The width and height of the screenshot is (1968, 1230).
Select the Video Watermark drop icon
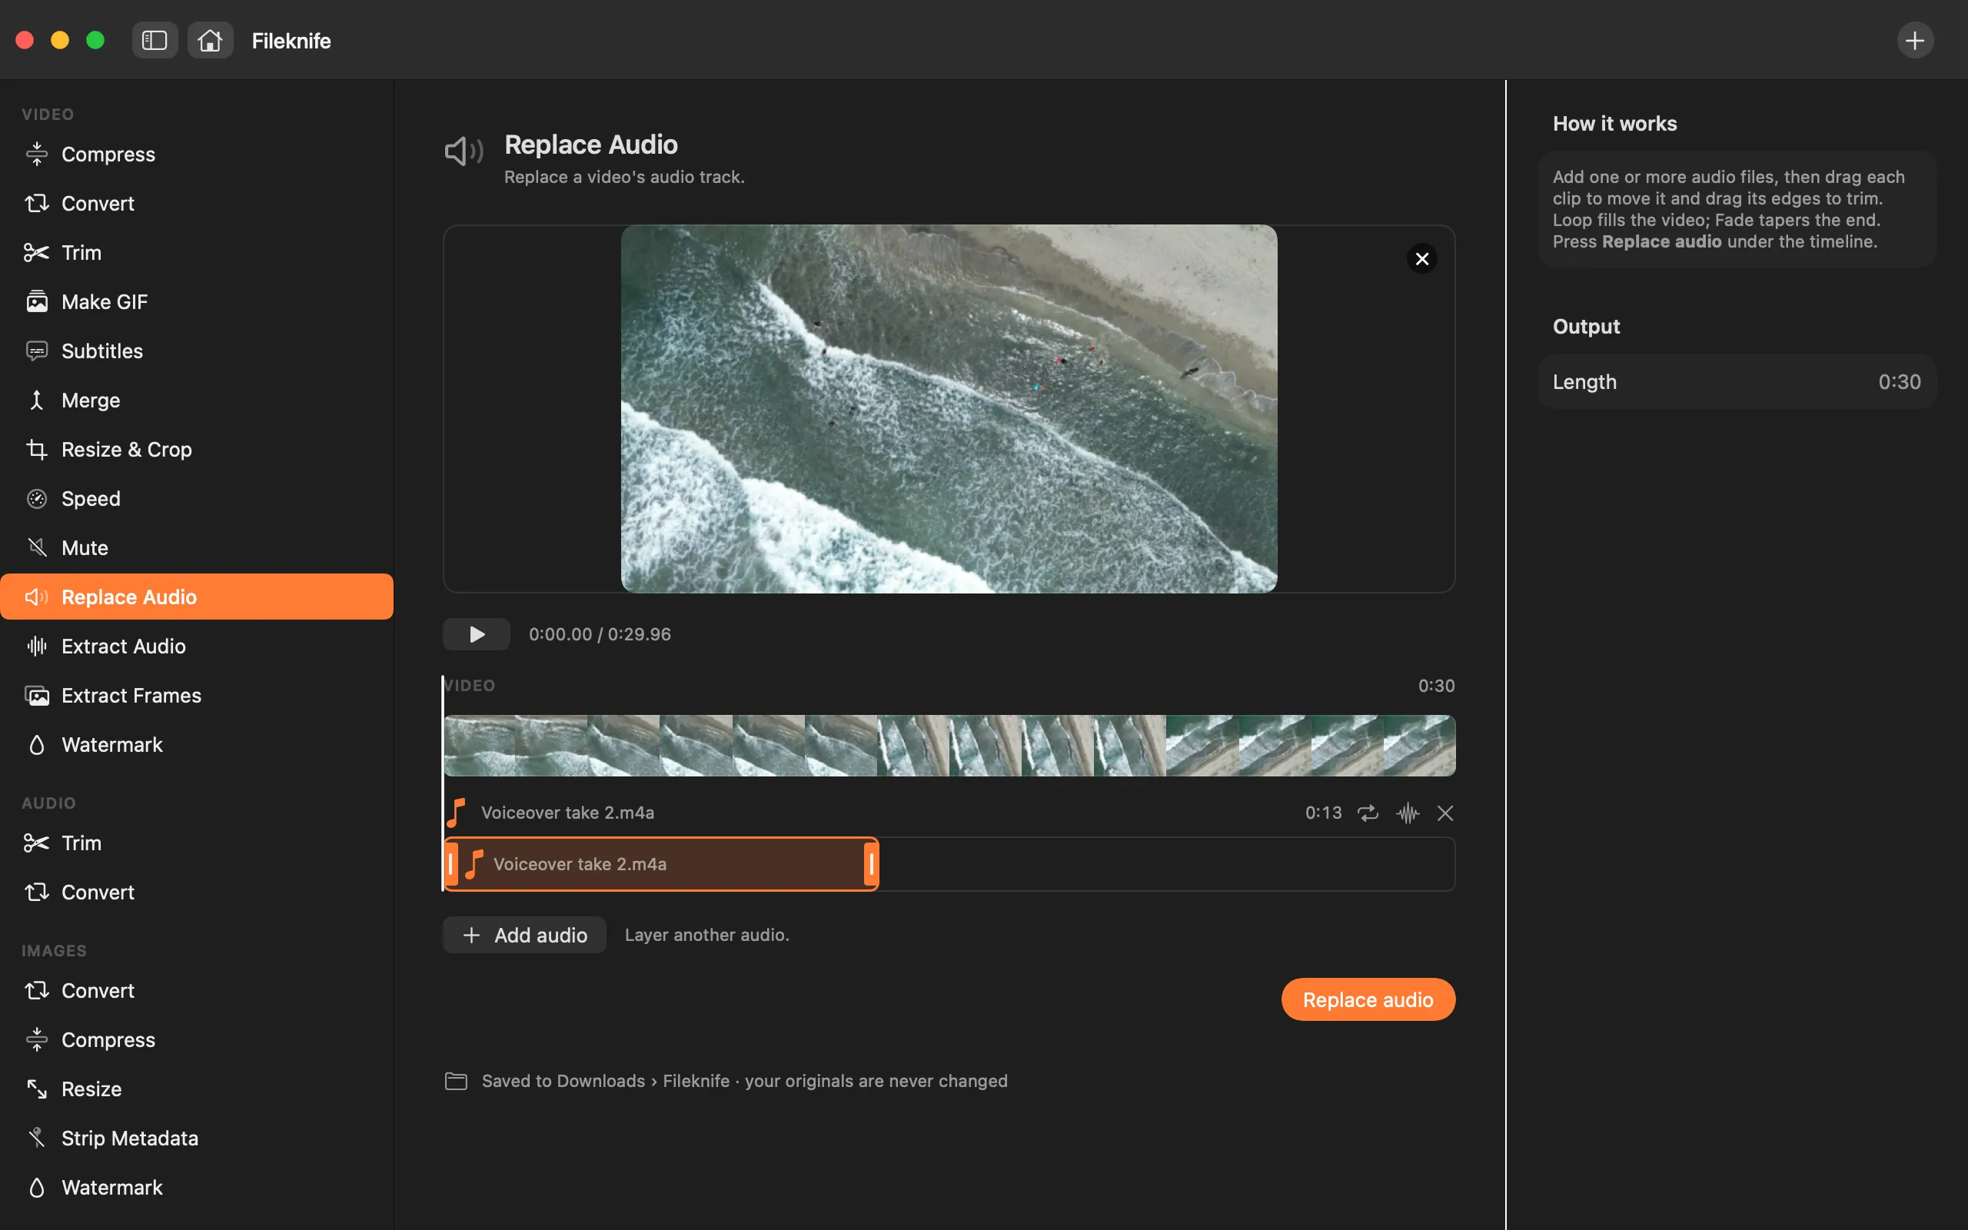[x=37, y=744]
